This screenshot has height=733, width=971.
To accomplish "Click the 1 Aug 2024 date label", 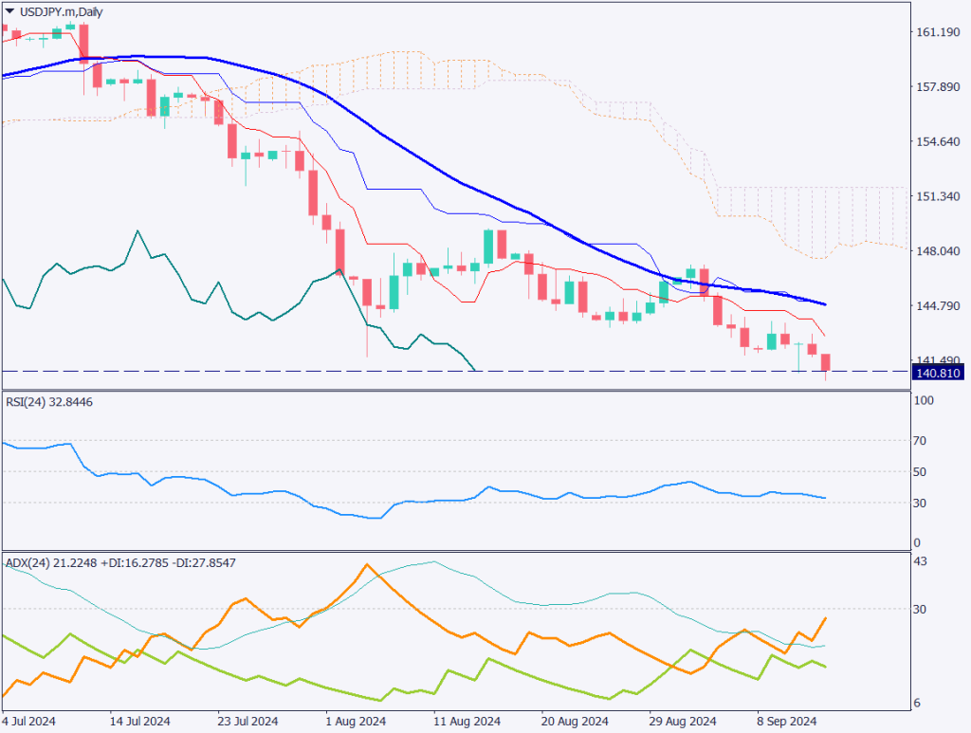I will [355, 722].
